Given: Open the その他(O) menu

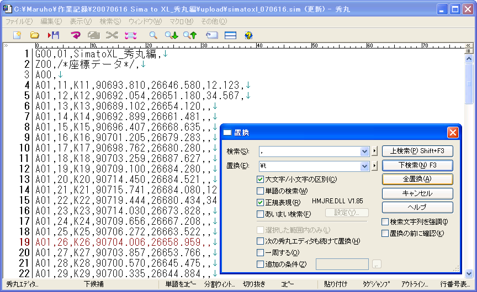Looking at the screenshot, I should [214, 21].
